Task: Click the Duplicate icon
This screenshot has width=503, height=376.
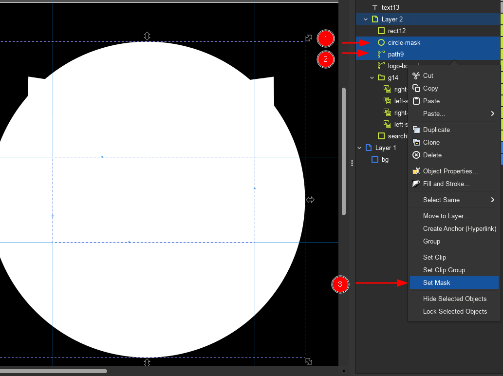Action: click(416, 130)
